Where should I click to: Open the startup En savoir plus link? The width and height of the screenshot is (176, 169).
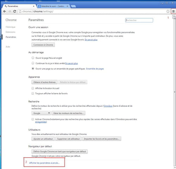tap(71, 63)
